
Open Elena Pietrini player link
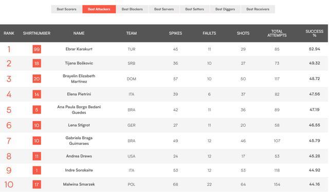[x=79, y=94]
